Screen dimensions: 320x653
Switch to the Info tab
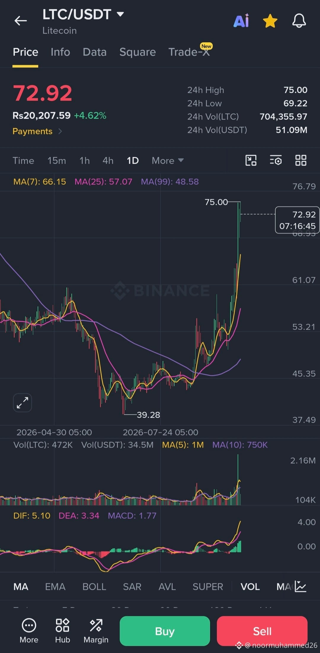[x=60, y=52]
